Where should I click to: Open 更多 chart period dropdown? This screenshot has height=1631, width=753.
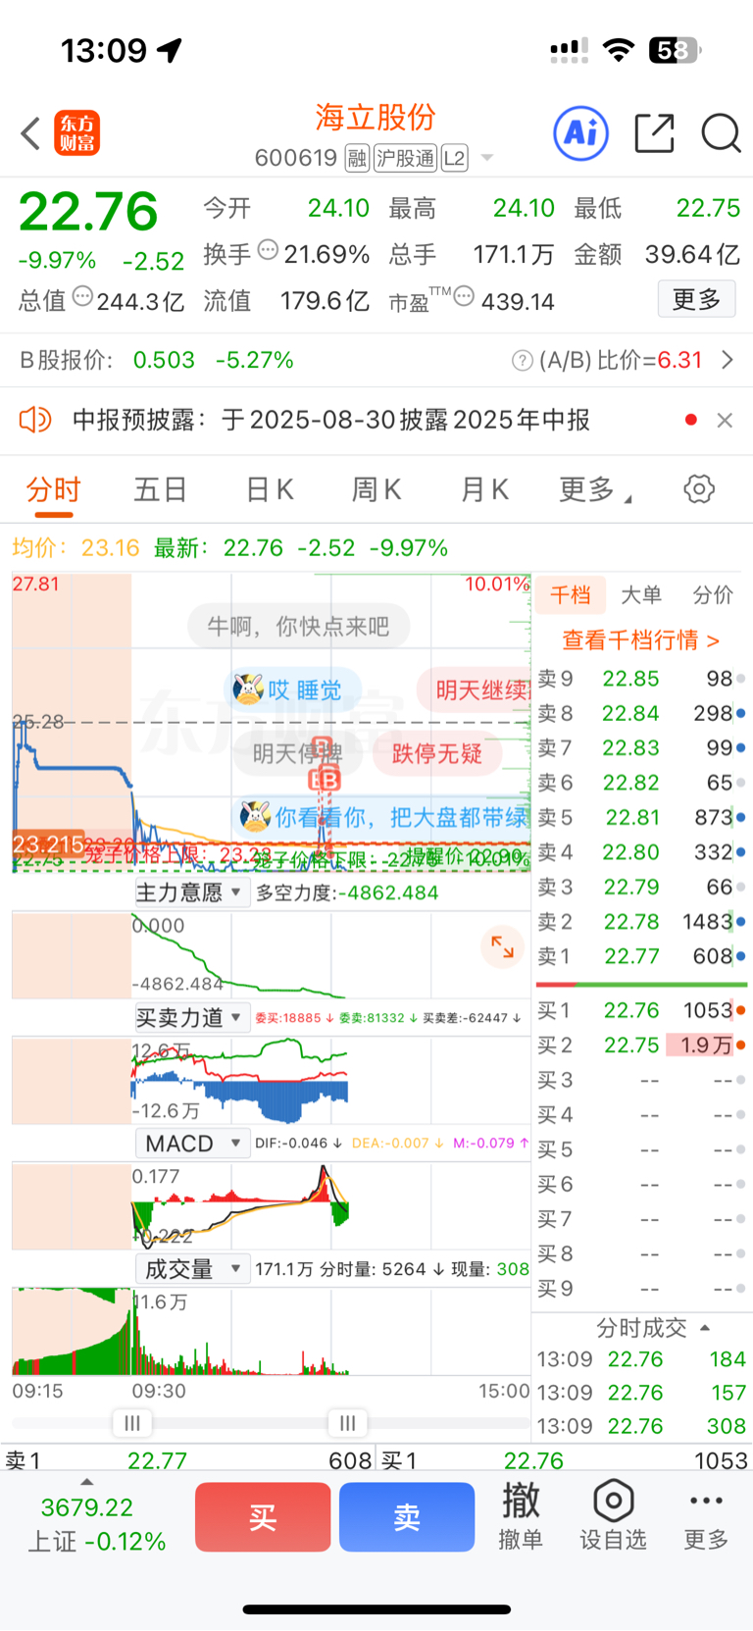pyautogui.click(x=594, y=489)
